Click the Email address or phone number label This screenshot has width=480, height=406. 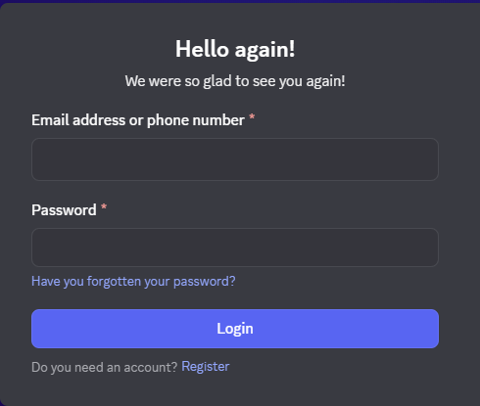tap(138, 120)
